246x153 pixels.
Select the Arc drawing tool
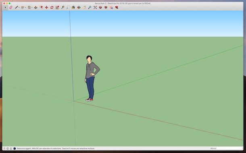pyautogui.click(x=23, y=7)
